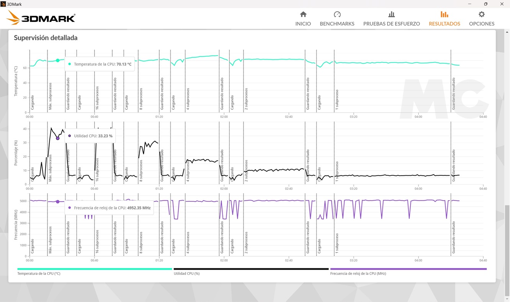Viewport: 510px width, 302px height.
Task: Click the 3DMark logo in the header
Action: (41, 18)
